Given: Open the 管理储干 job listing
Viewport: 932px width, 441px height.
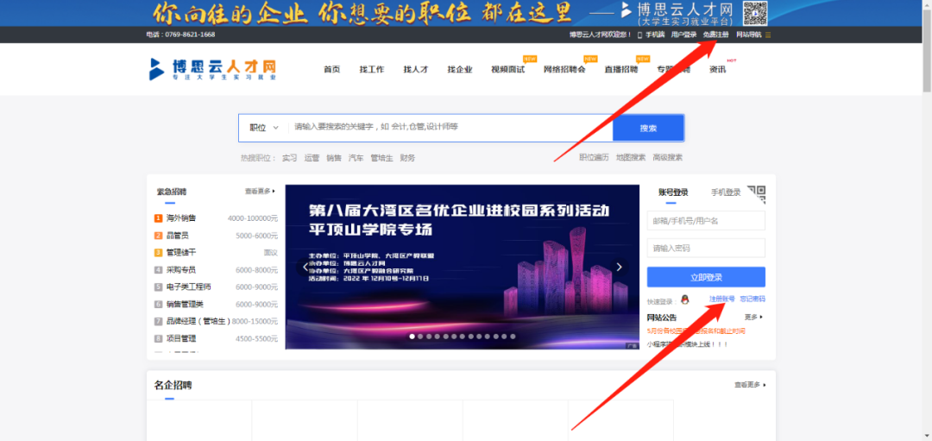Looking at the screenshot, I should [181, 253].
